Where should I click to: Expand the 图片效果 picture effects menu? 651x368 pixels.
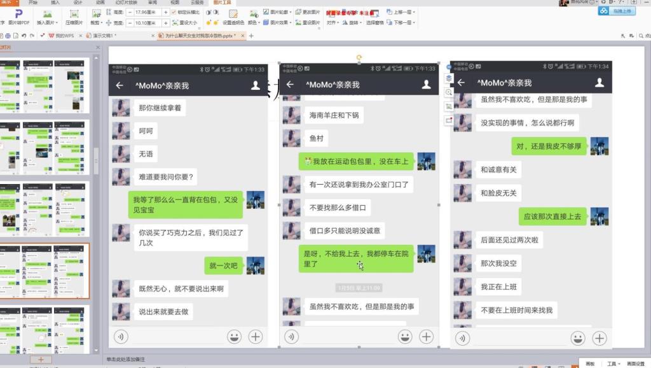click(280, 22)
